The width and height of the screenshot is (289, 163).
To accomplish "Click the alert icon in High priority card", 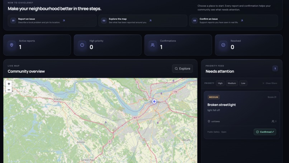I will (82, 45).
